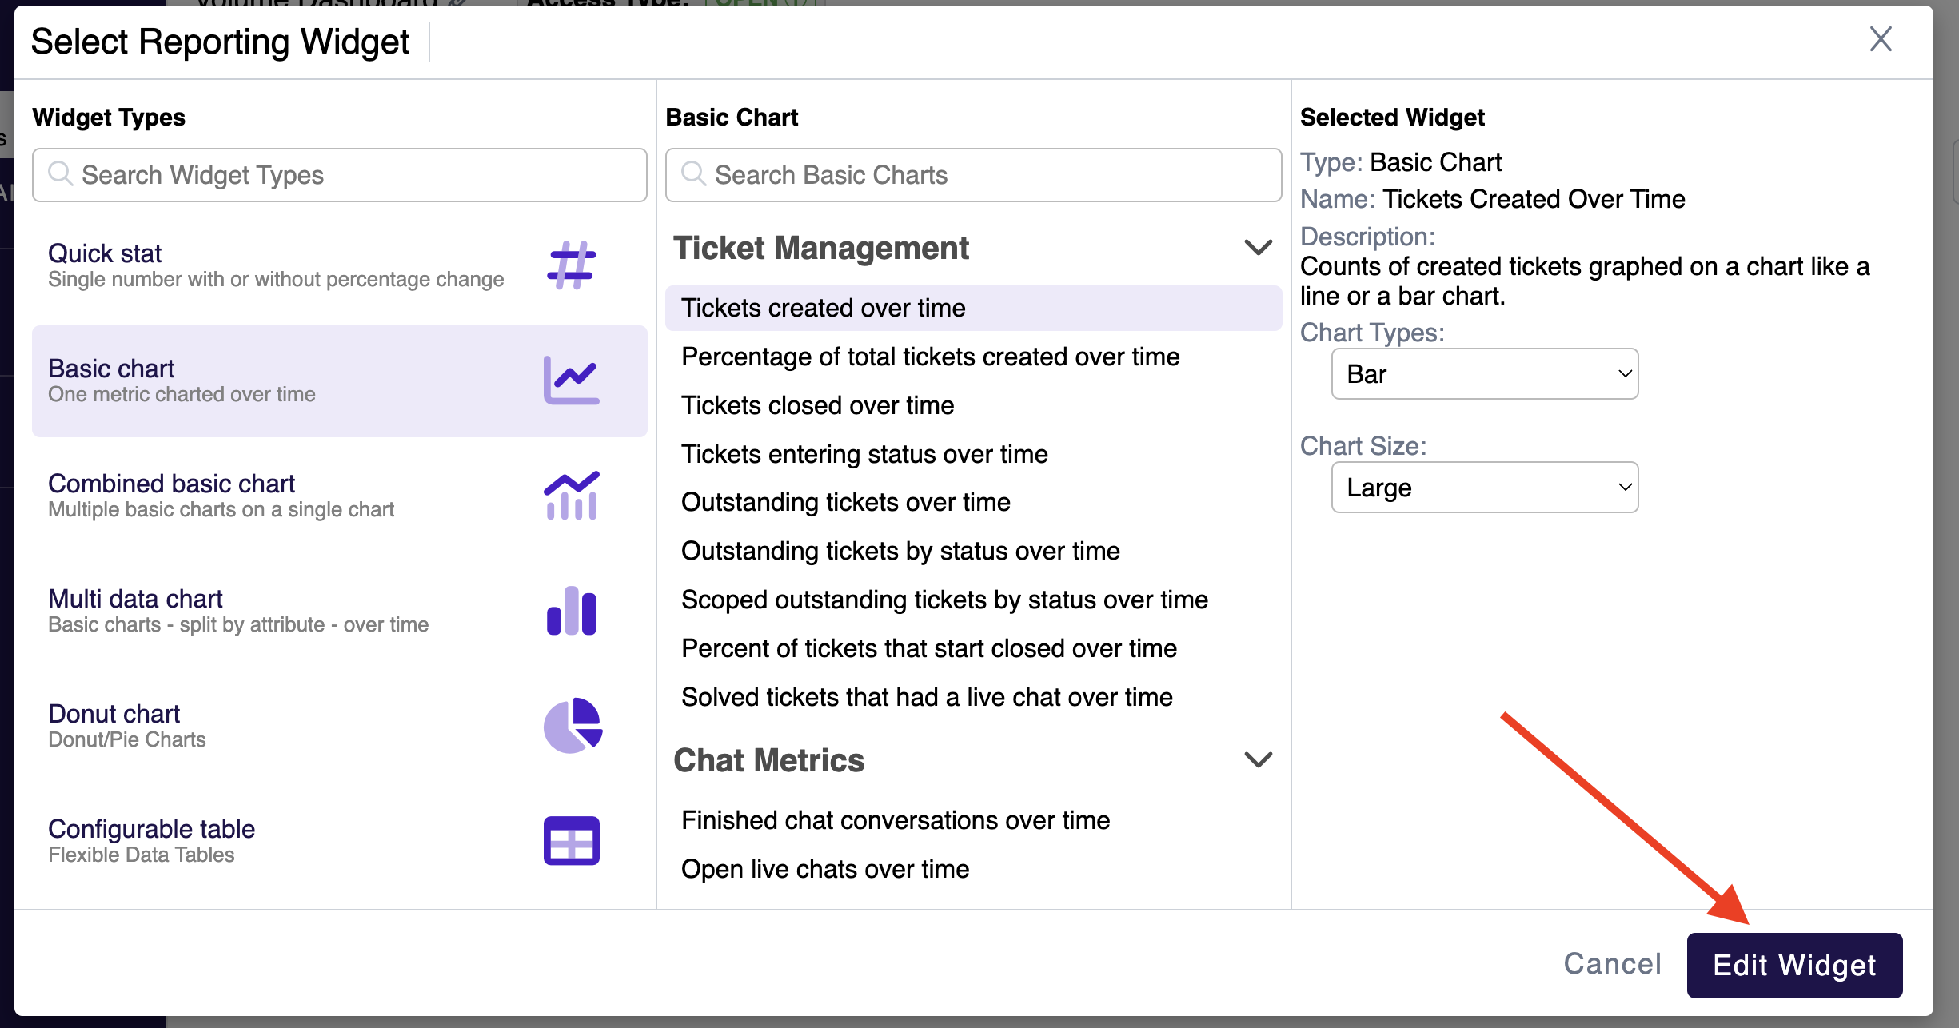
Task: Open the Chart Size dropdown showing Large
Action: (1485, 488)
